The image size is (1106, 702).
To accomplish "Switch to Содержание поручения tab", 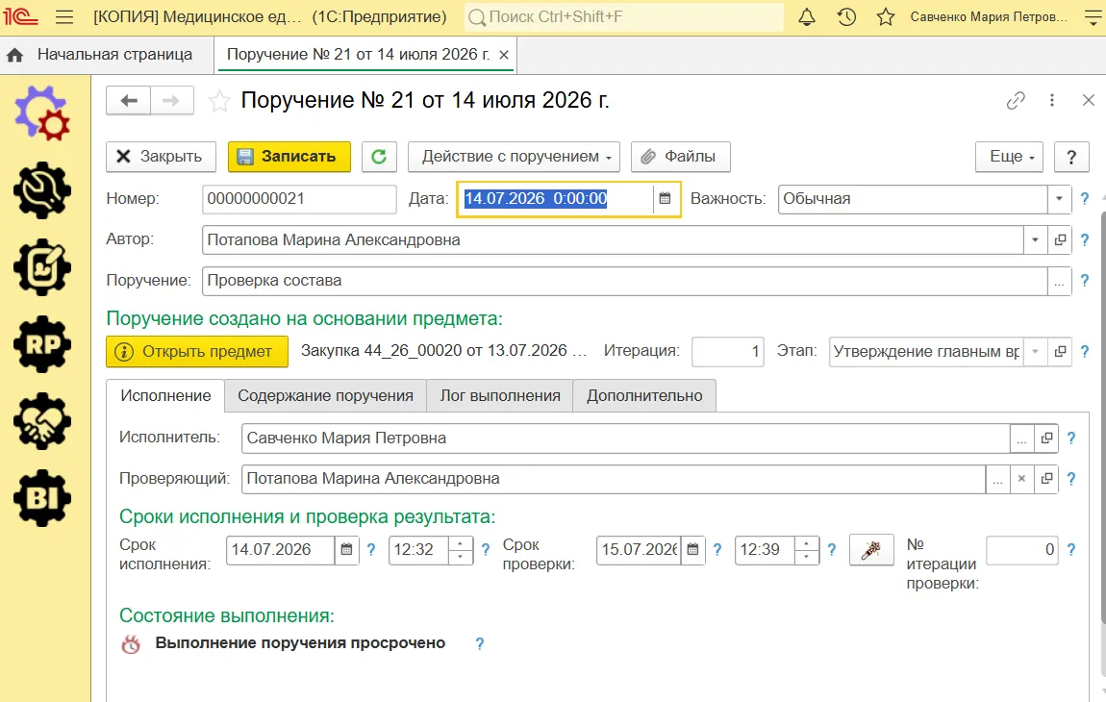I will tap(325, 396).
